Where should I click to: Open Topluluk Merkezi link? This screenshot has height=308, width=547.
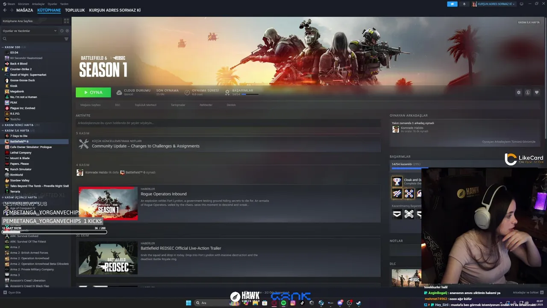[x=145, y=105]
